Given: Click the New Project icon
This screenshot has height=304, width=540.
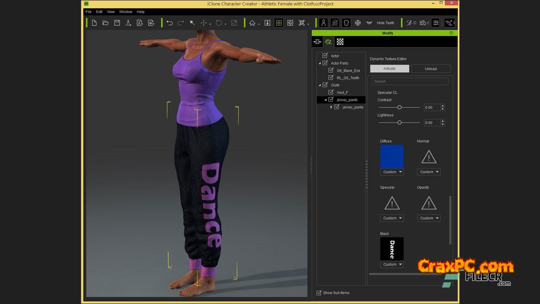Looking at the screenshot, I should coord(94,23).
